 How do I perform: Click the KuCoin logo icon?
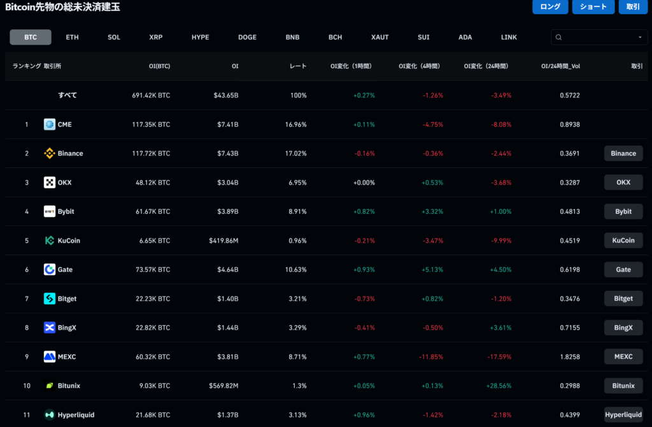(x=50, y=241)
